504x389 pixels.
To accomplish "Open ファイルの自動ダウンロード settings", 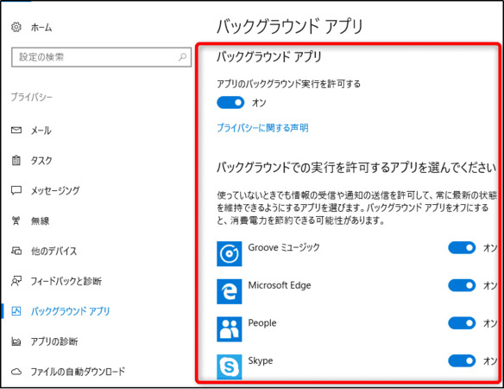I will 78,372.
